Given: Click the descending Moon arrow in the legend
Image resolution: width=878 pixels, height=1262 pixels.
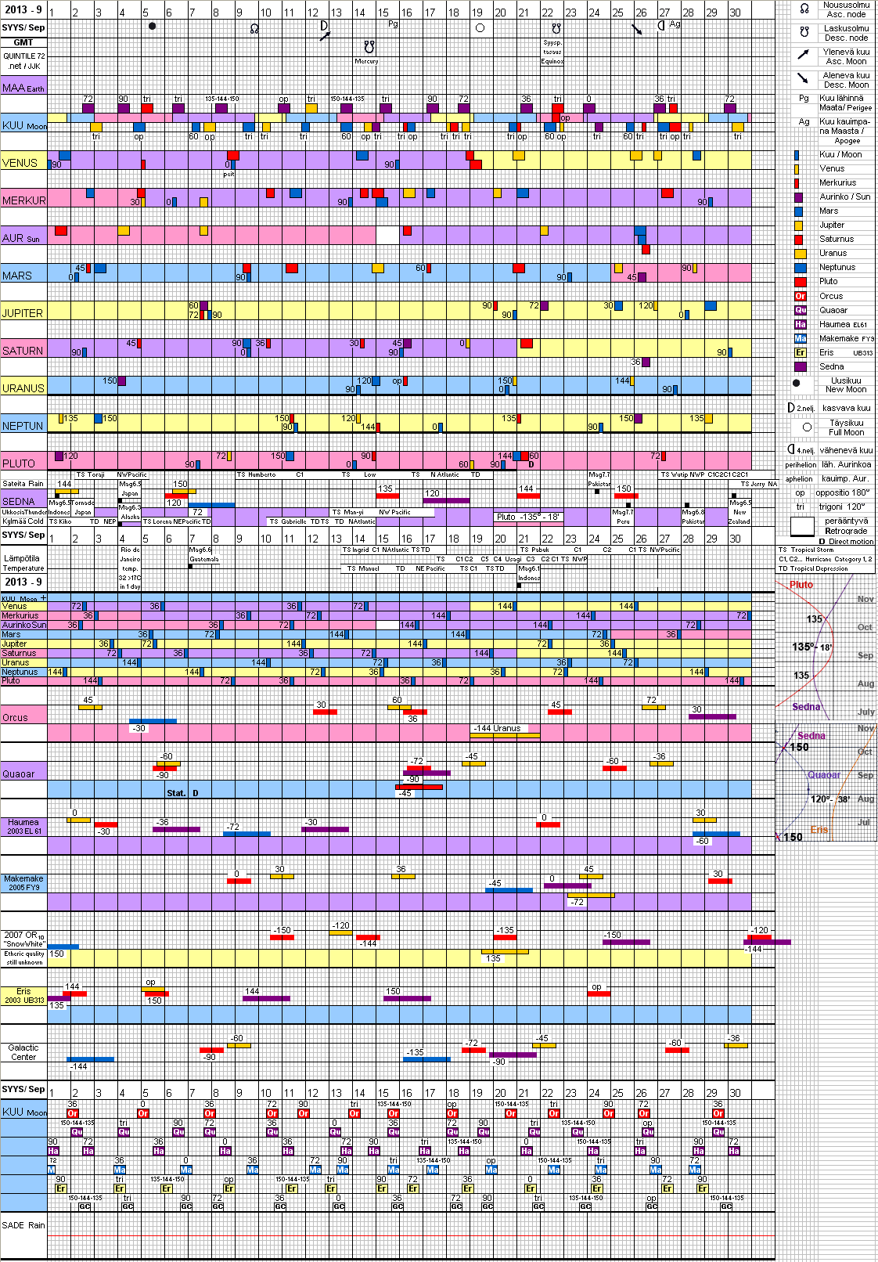Looking at the screenshot, I should pyautogui.click(x=803, y=78).
